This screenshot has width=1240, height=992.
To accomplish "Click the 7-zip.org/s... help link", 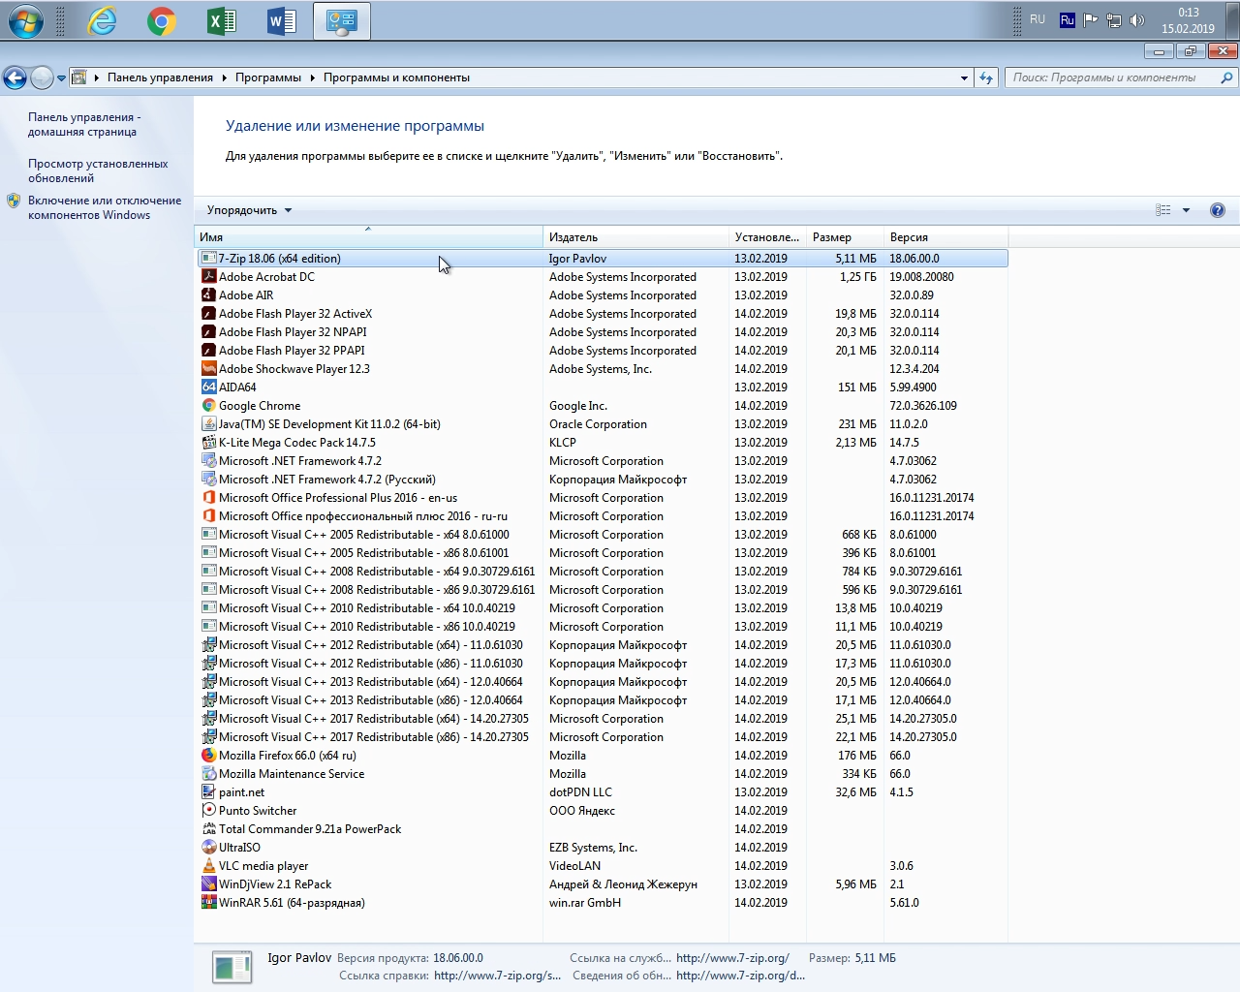I will click(497, 976).
